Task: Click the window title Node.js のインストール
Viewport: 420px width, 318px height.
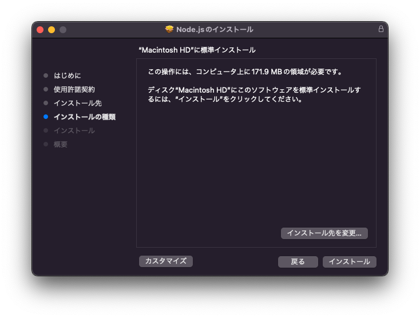Action: 215,29
